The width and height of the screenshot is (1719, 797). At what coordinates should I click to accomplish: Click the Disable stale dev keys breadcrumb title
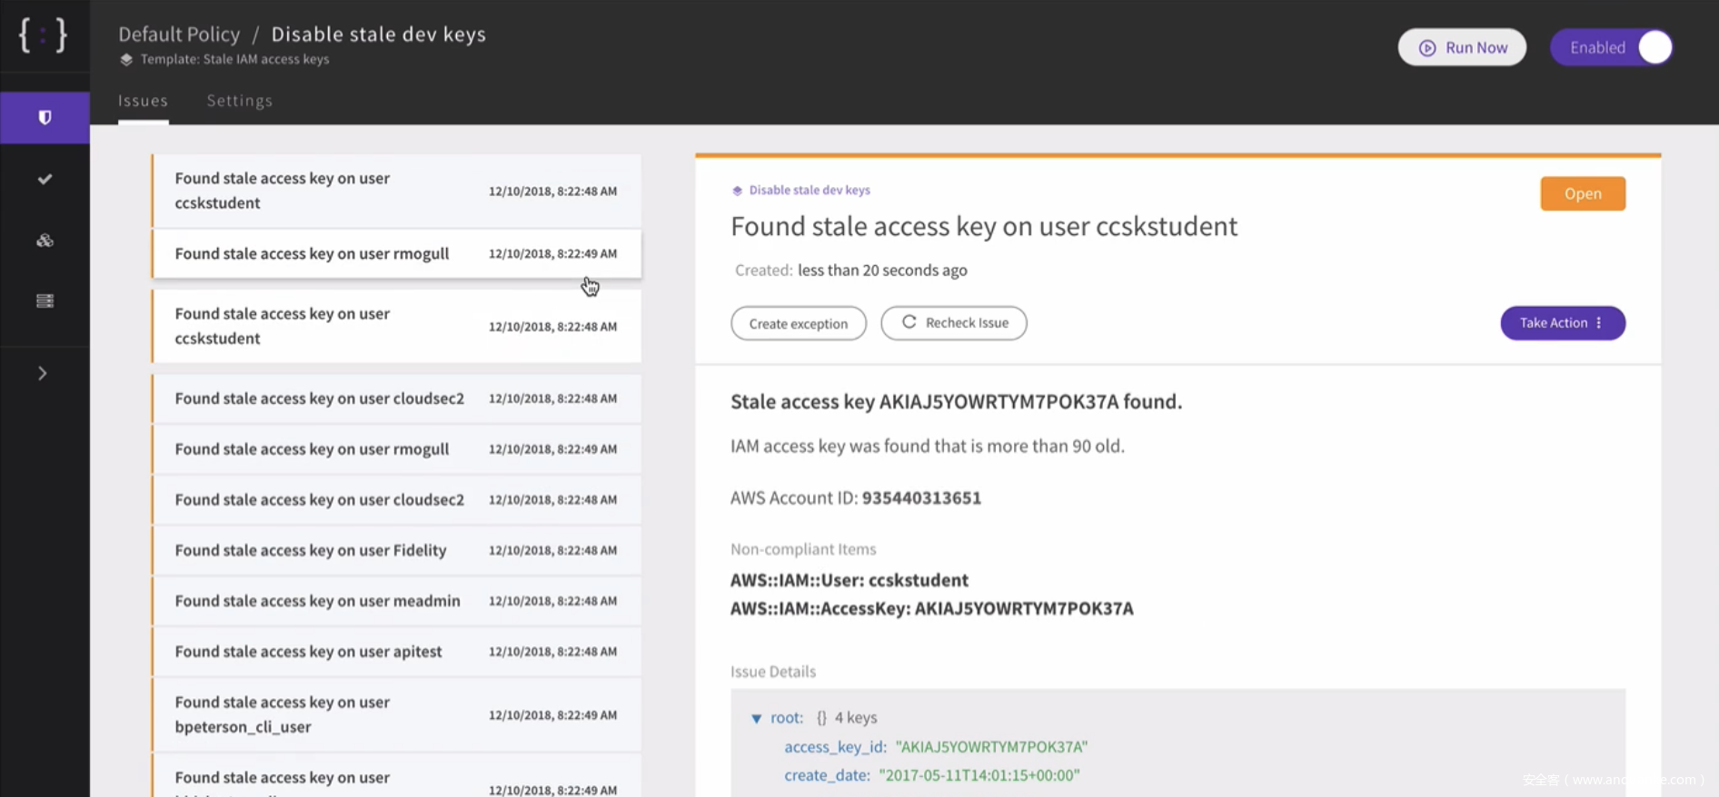click(379, 34)
